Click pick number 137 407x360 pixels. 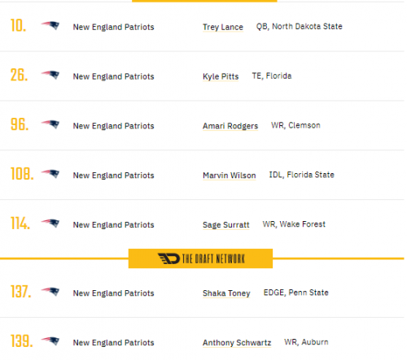[x=21, y=292]
